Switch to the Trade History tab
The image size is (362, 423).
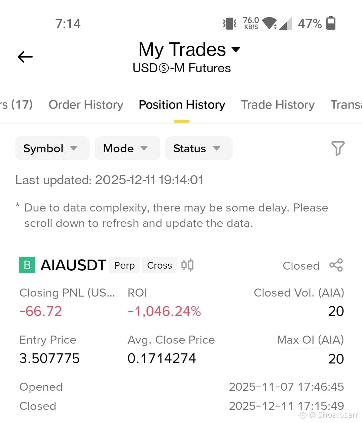coord(278,105)
